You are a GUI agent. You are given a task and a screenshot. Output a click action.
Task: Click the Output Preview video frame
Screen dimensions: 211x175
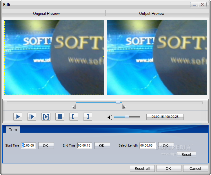pos(157,57)
